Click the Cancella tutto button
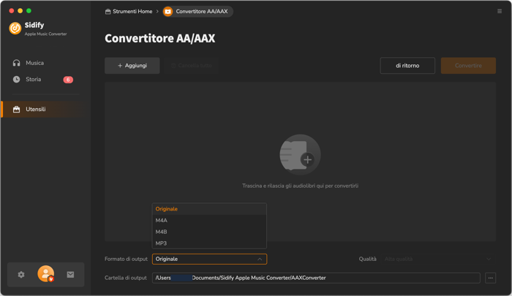Viewport: 512px width, 296px height. [x=192, y=66]
